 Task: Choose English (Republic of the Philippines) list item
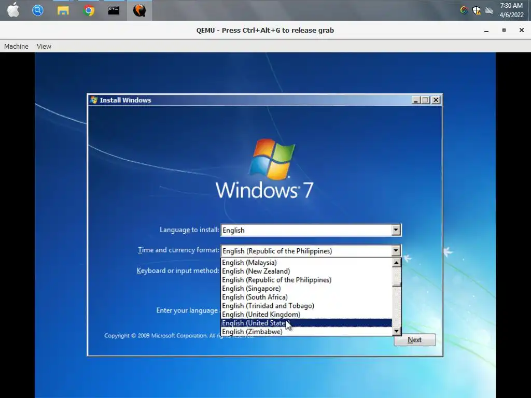click(306, 280)
